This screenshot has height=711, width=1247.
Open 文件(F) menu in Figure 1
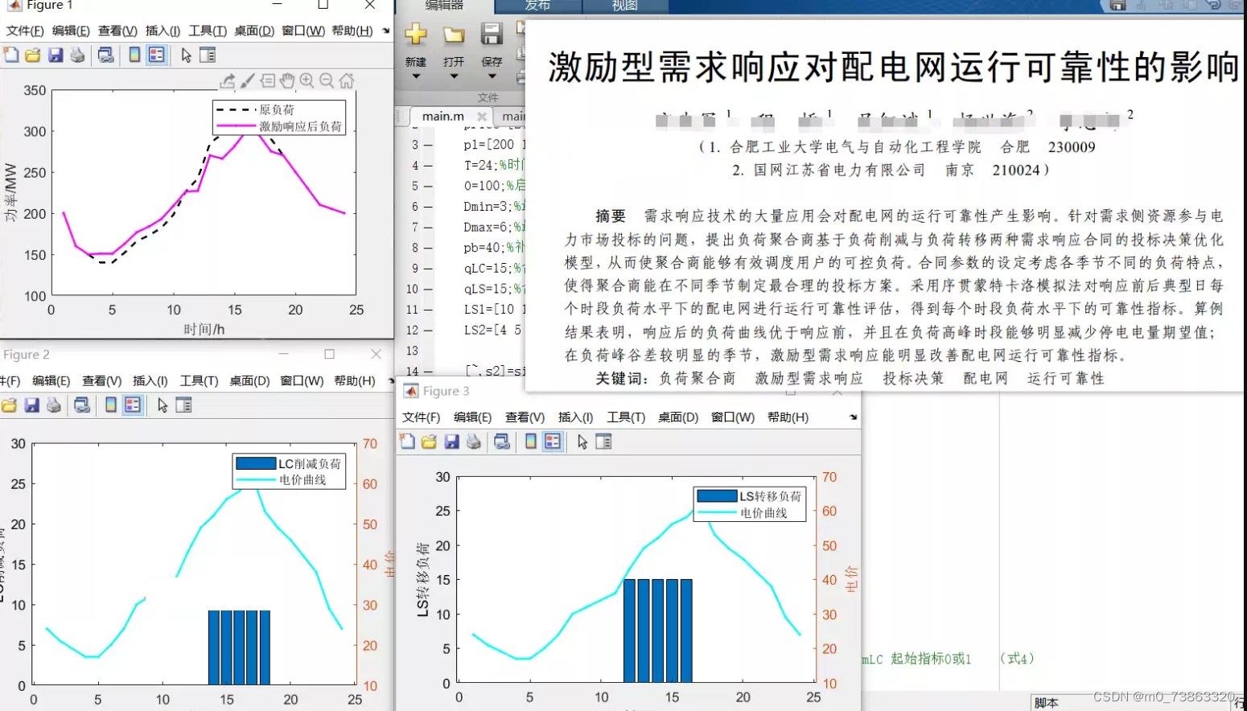coord(25,31)
